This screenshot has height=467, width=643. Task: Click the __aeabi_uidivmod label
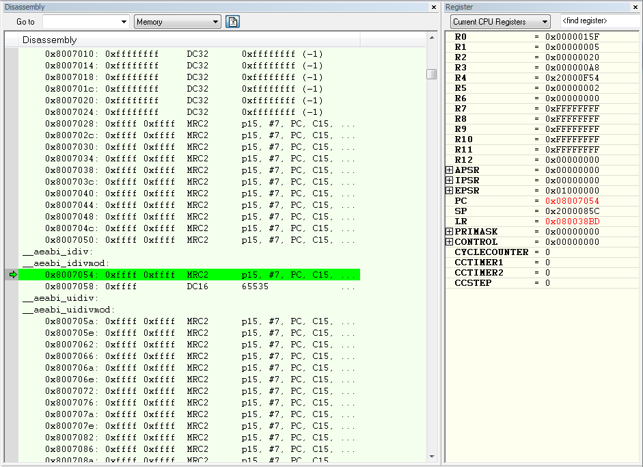click(69, 310)
